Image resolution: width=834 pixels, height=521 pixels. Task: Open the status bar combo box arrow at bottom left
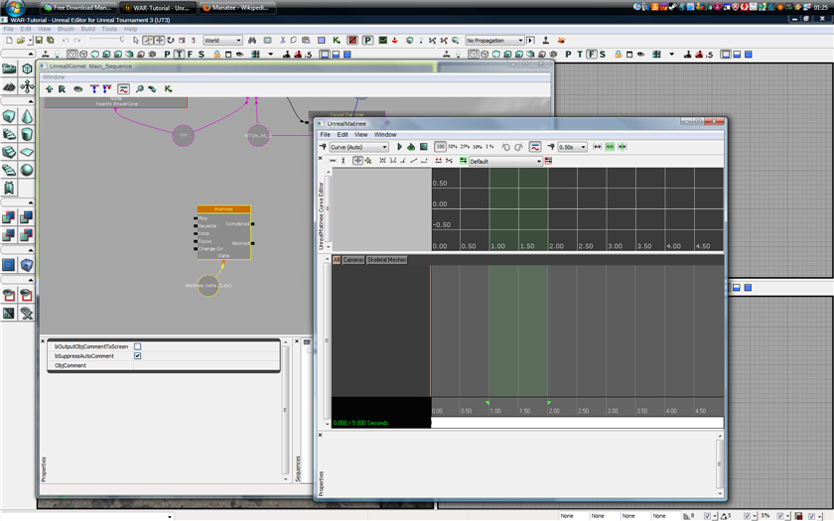[x=170, y=516]
